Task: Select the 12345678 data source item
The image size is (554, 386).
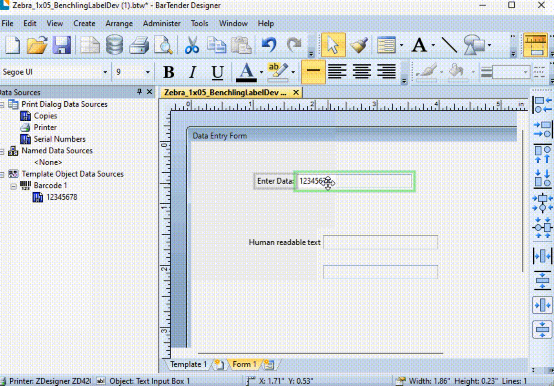Action: coord(61,197)
